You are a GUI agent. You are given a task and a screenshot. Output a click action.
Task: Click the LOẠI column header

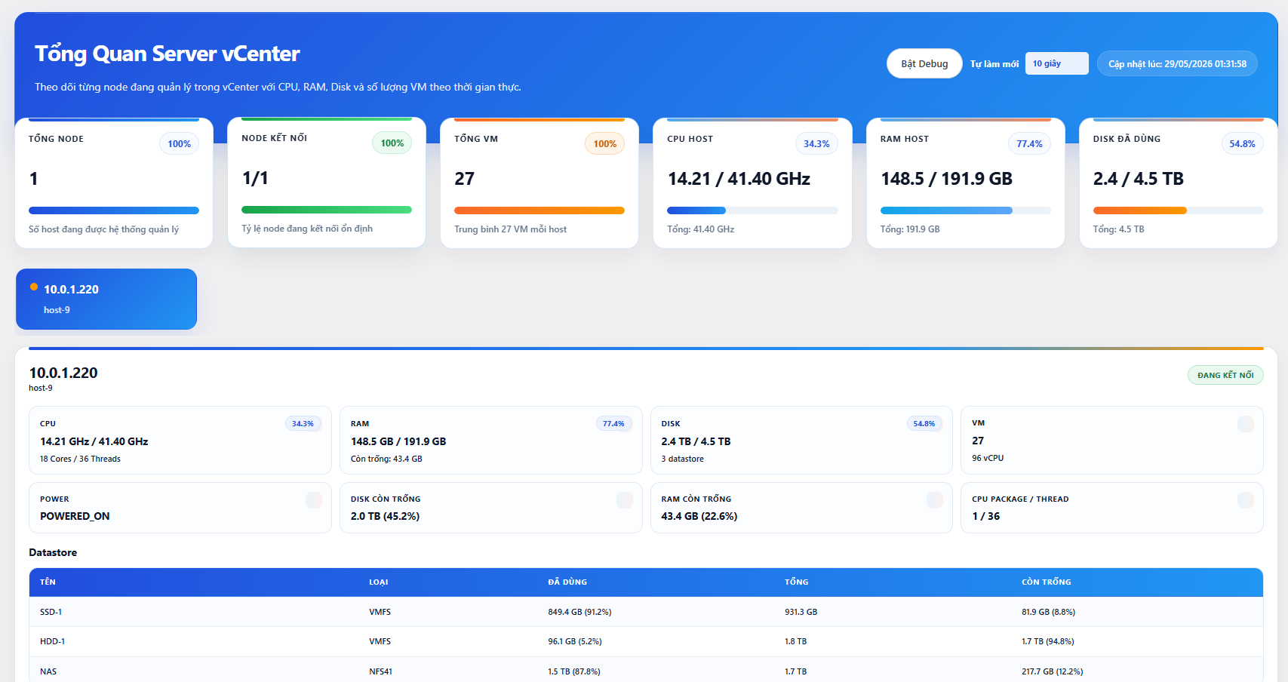tap(379, 582)
